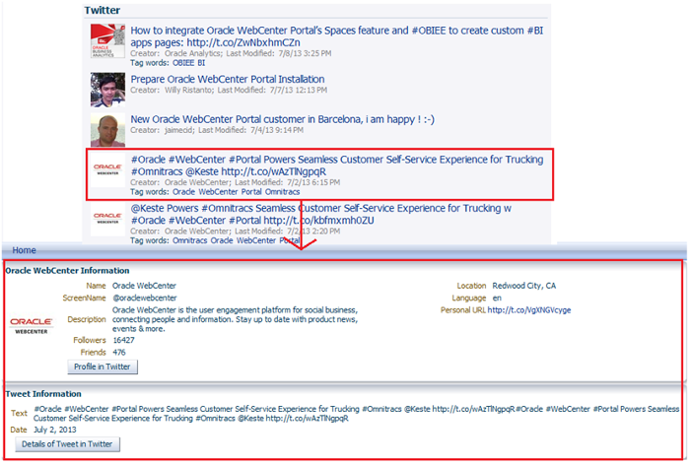Click the @oraclewebcenter screen name text
690x465 pixels.
(144, 298)
